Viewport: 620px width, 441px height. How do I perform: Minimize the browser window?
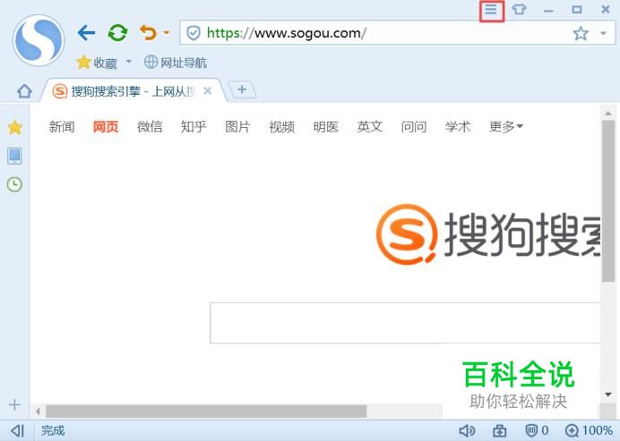coord(548,10)
